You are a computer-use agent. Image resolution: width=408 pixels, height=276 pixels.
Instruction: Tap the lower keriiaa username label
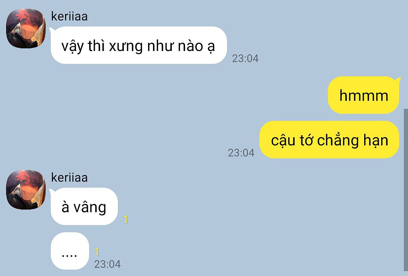pyautogui.click(x=69, y=178)
